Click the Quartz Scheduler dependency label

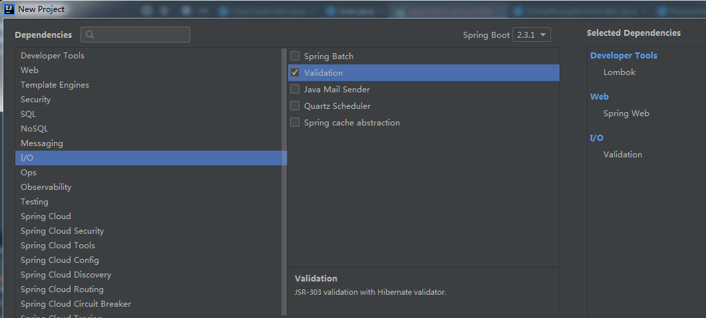coord(337,106)
